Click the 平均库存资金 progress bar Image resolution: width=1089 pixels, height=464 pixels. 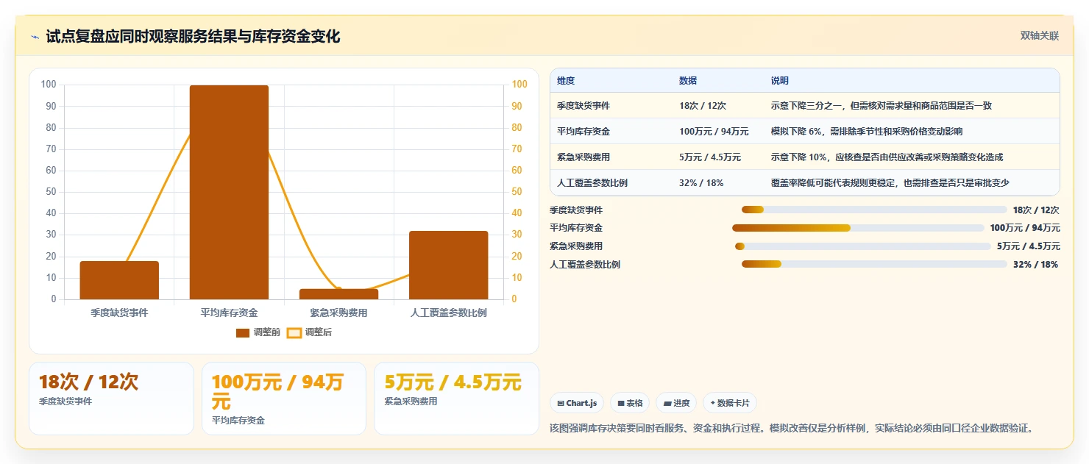point(858,228)
